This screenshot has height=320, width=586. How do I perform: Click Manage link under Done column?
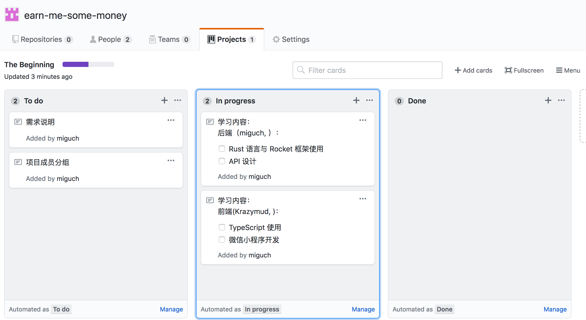tap(555, 309)
